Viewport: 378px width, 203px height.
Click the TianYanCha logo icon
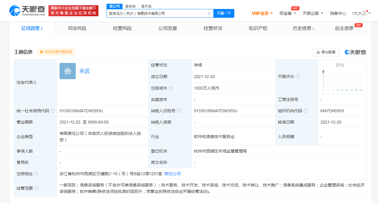pyautogui.click(x=15, y=11)
